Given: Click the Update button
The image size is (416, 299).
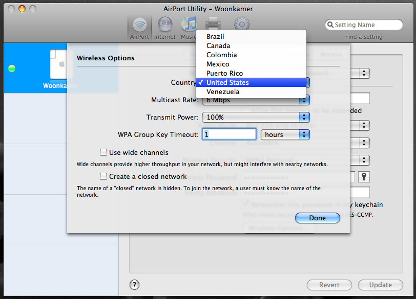Looking at the screenshot, I should 381,285.
